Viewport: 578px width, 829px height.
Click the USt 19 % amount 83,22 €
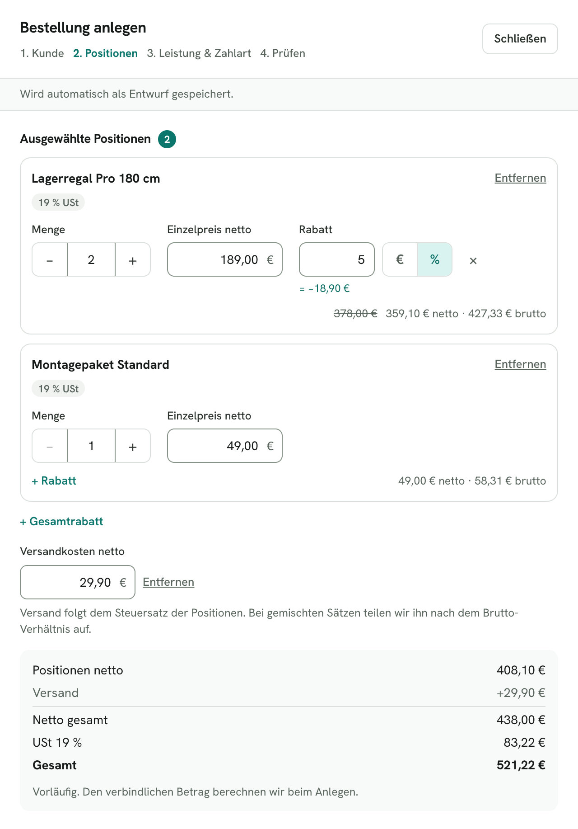[525, 742]
